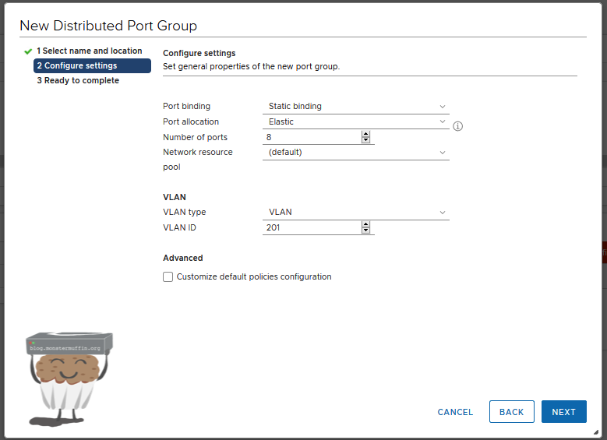Increase Number of ports with up arrow
The height and width of the screenshot is (440, 607).
(365, 134)
